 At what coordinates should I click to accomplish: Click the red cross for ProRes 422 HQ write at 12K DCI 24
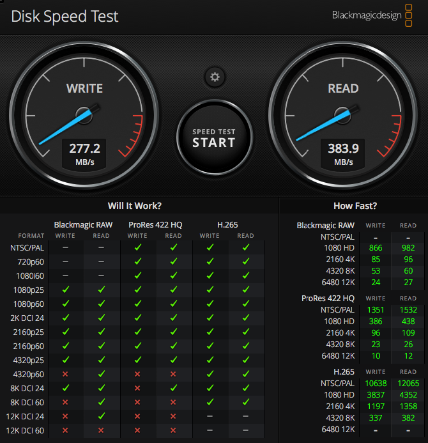(137, 416)
